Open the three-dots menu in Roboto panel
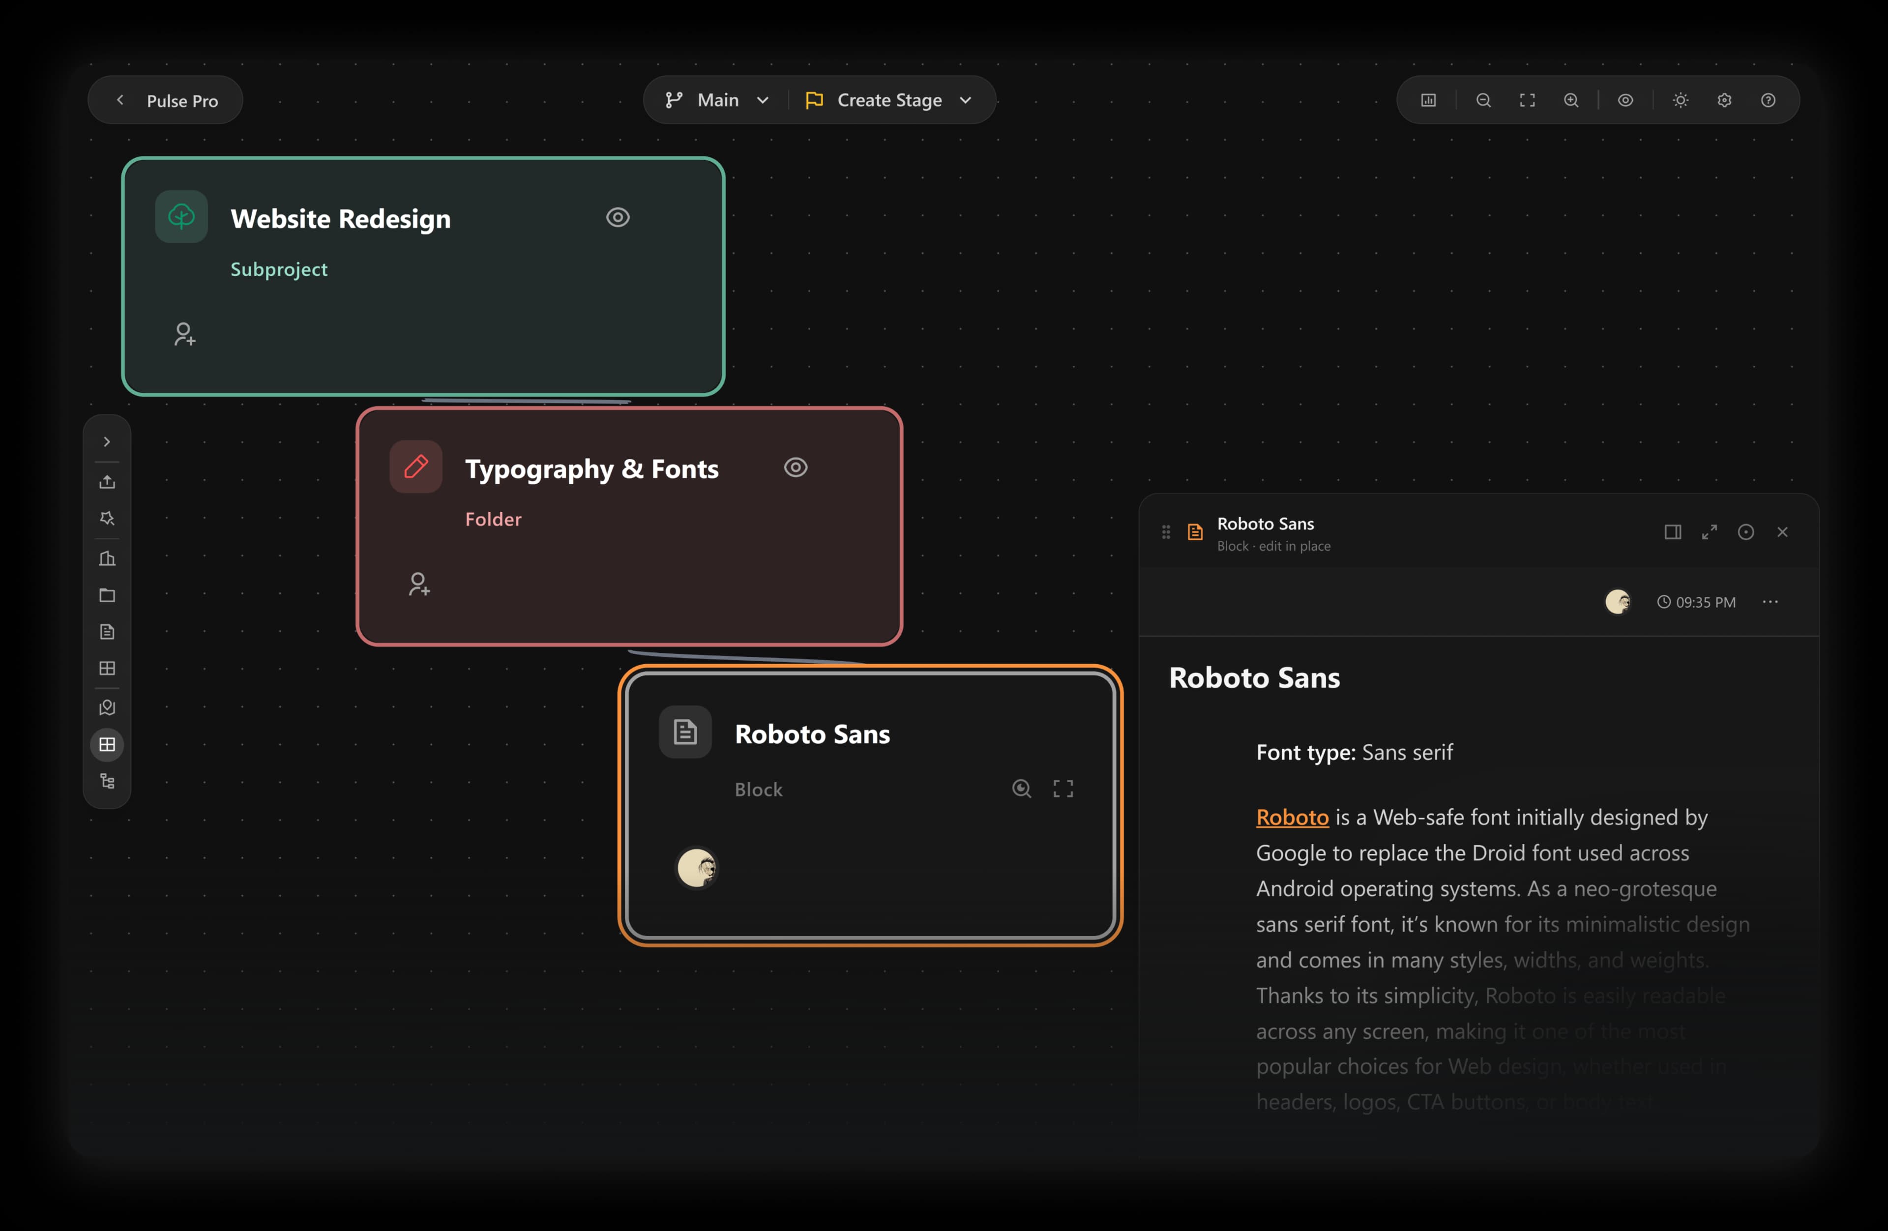 coord(1770,602)
